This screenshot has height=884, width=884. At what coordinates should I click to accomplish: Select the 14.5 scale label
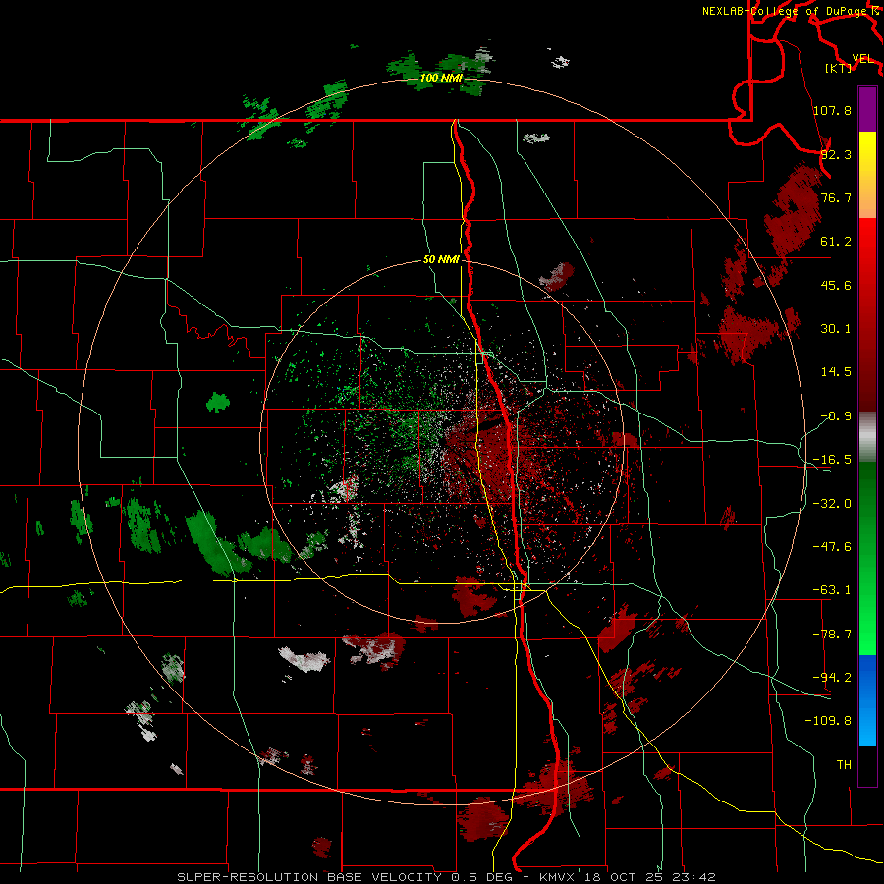pyautogui.click(x=836, y=372)
